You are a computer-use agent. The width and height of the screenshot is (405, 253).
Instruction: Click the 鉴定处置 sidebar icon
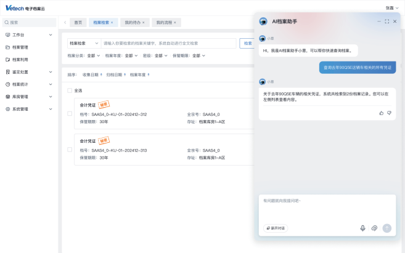click(8, 72)
